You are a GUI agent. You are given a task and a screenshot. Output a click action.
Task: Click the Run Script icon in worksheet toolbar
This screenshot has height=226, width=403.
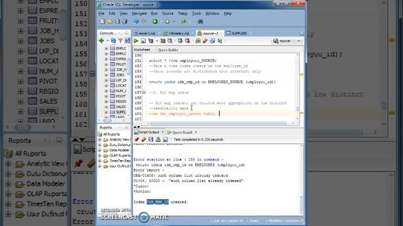pos(144,41)
